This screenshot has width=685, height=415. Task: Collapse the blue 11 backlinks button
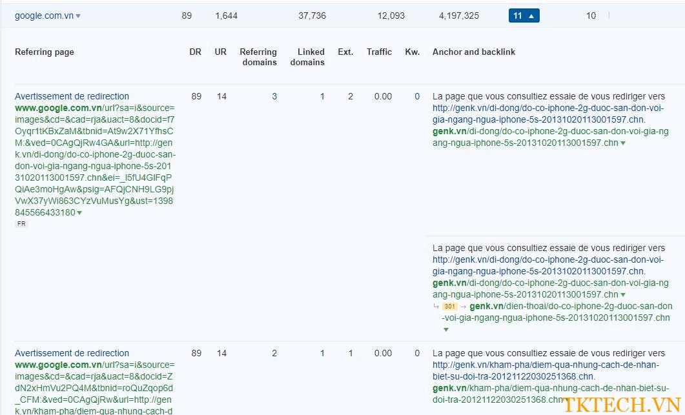(x=524, y=15)
